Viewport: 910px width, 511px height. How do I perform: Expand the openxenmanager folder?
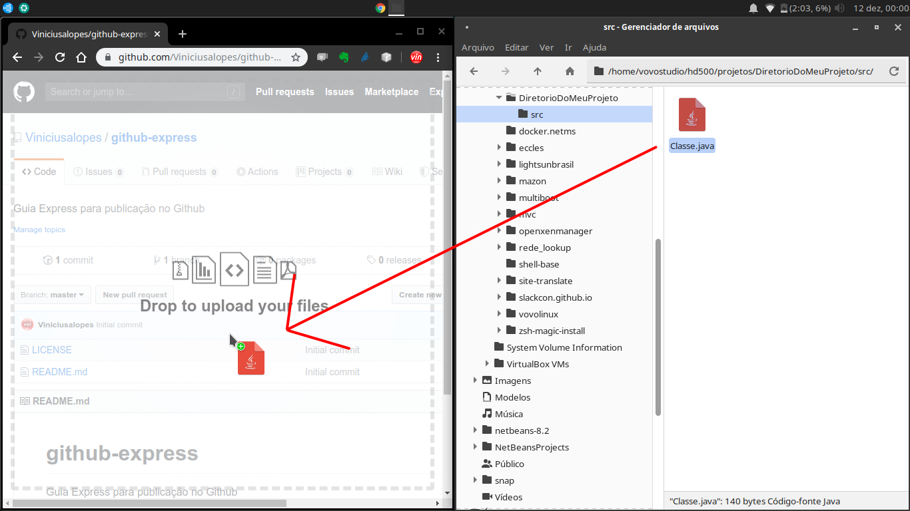499,231
